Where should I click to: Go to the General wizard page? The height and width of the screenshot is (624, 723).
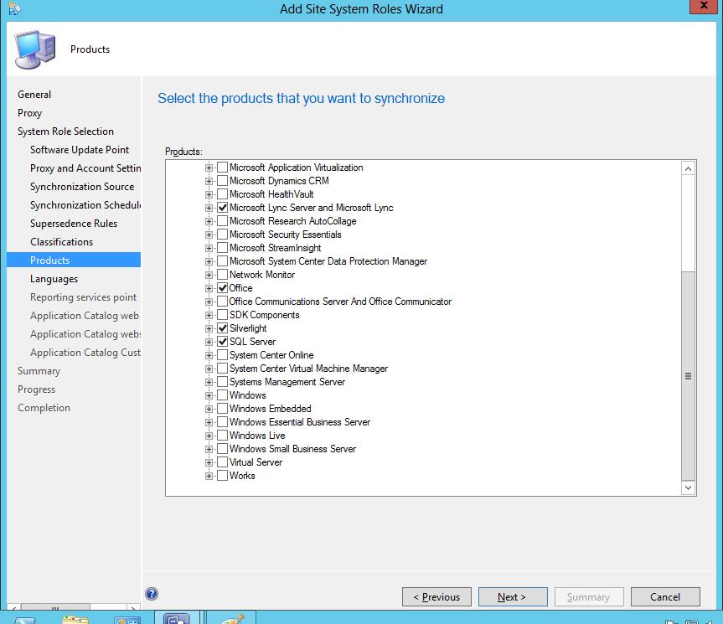tap(34, 95)
